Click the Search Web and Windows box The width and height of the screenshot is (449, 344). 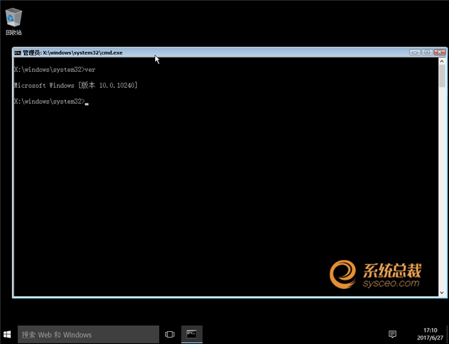(88, 334)
